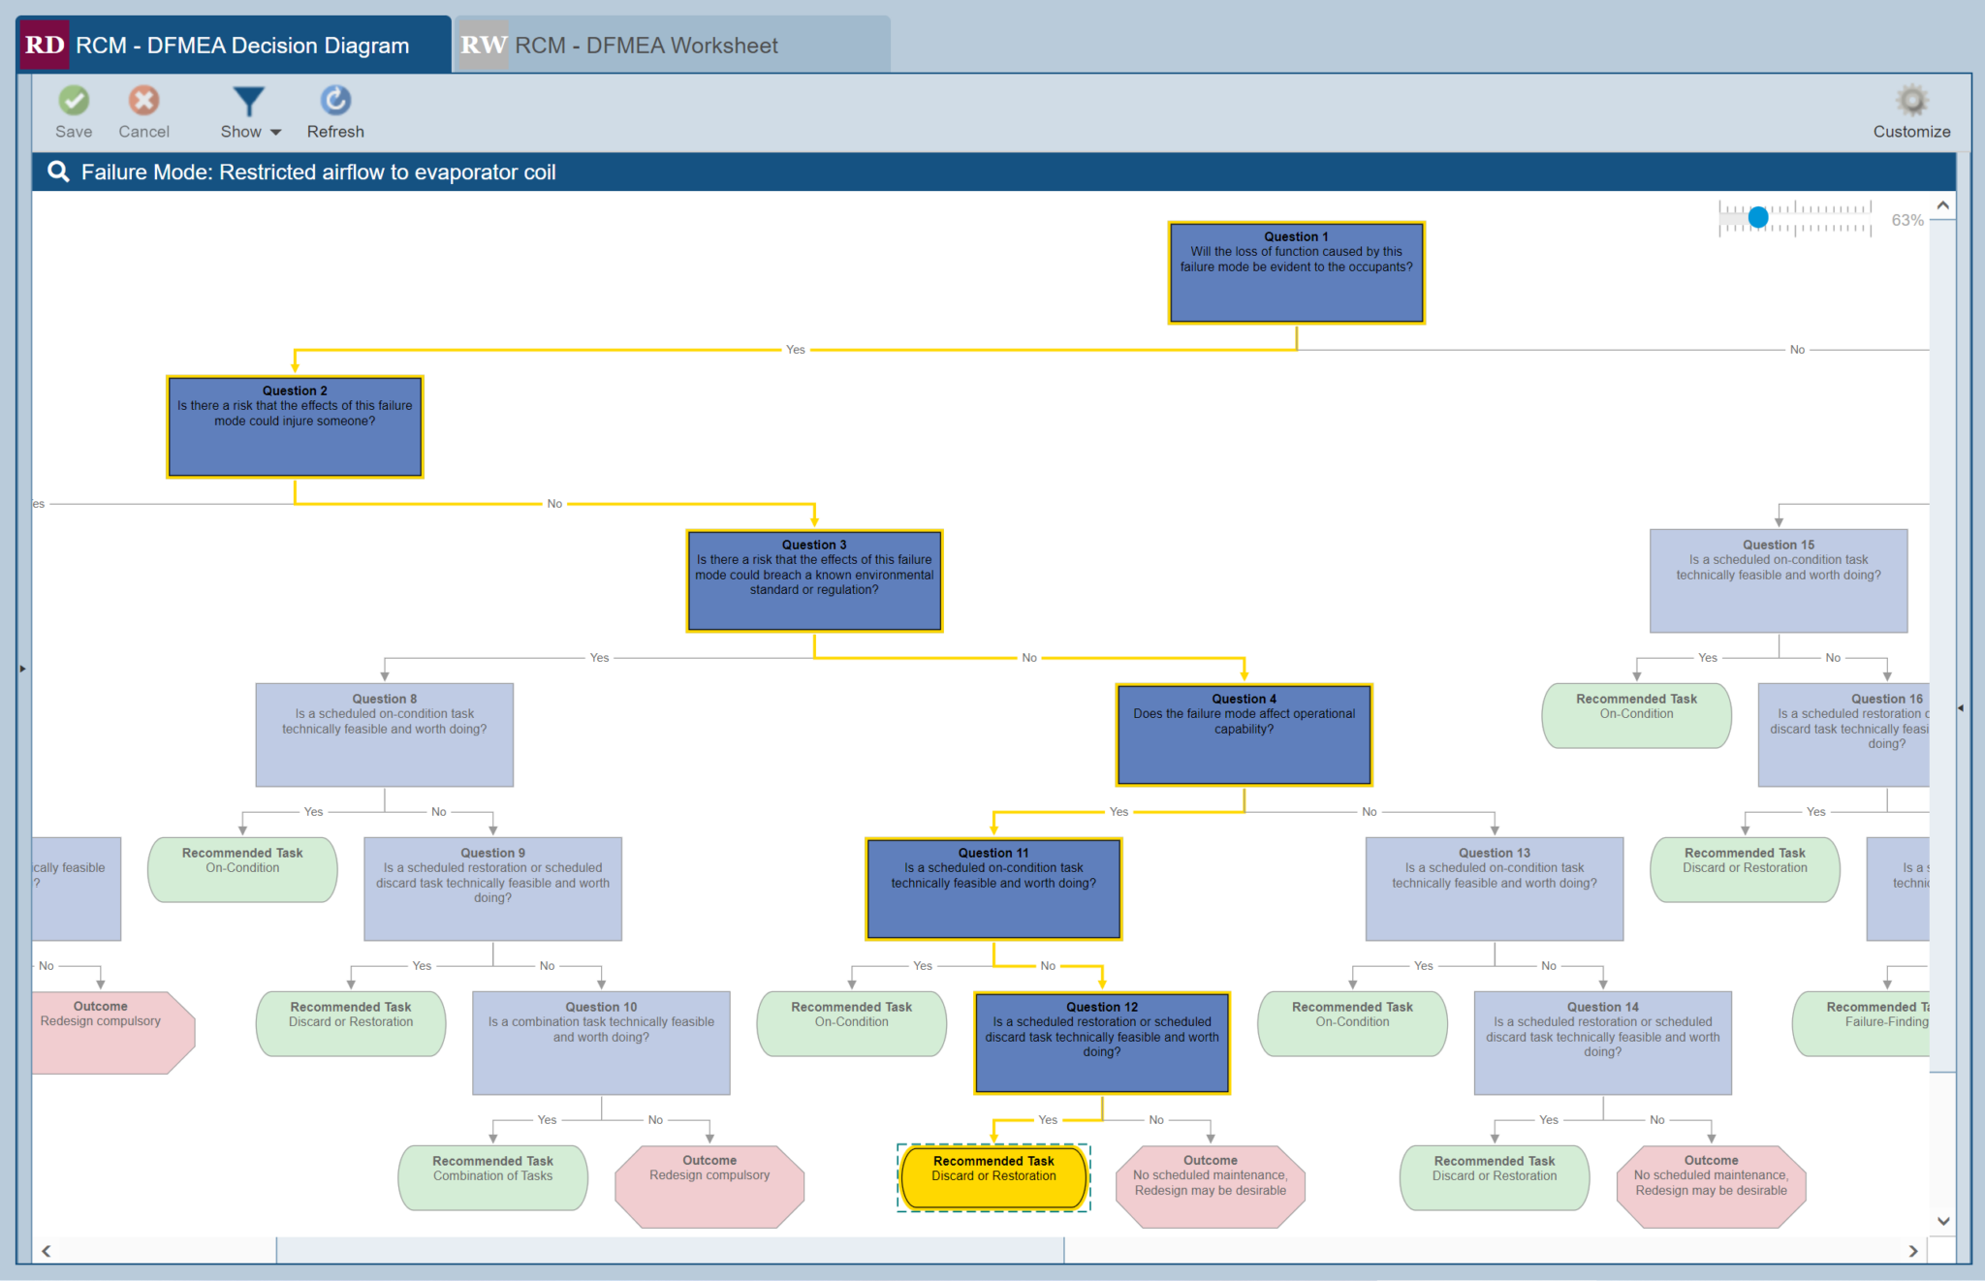Click the Question 1 node in the diagram
The height and width of the screenshot is (1281, 1985).
(x=1296, y=272)
